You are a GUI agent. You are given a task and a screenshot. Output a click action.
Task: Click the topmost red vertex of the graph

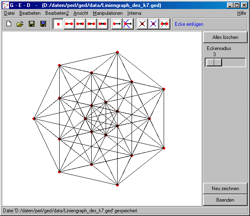[x=117, y=52]
